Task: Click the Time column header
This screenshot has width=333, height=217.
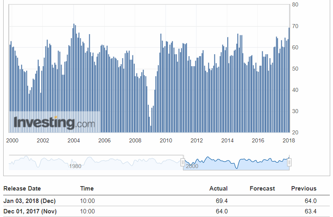Action: (x=87, y=189)
